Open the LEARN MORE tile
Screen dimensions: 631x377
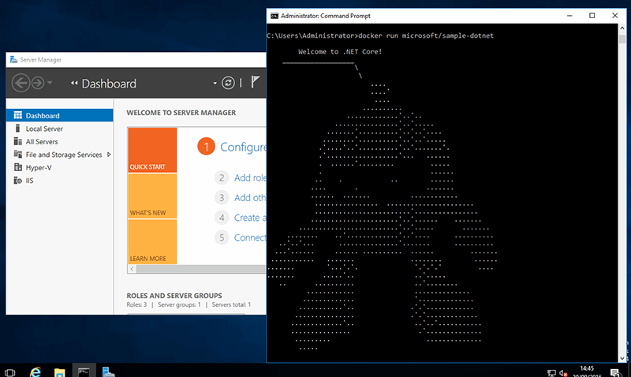tap(151, 241)
